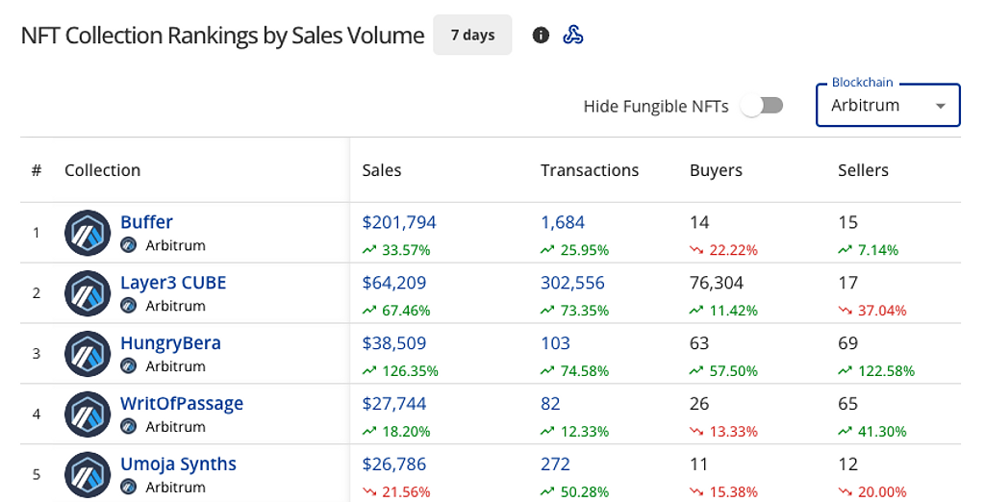Open the Buffer collection link
Viewport: 985px width, 502px height.
point(146,222)
